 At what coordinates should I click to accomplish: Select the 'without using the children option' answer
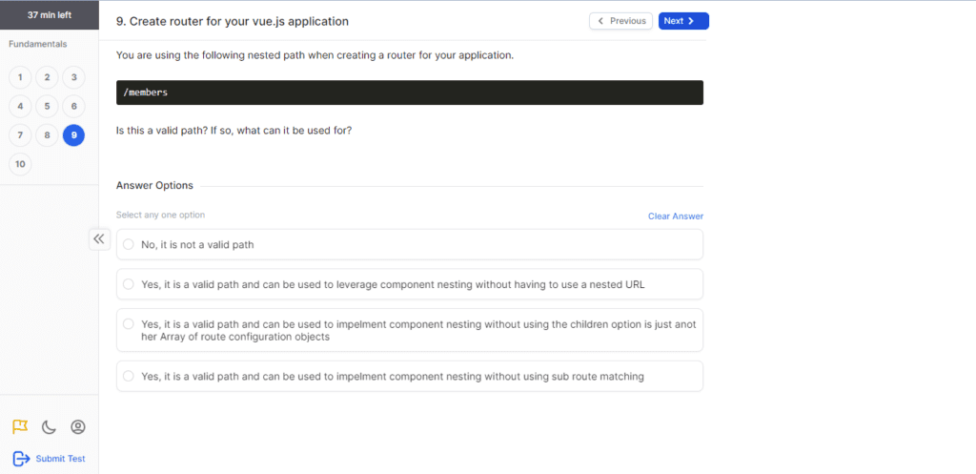coord(410,330)
